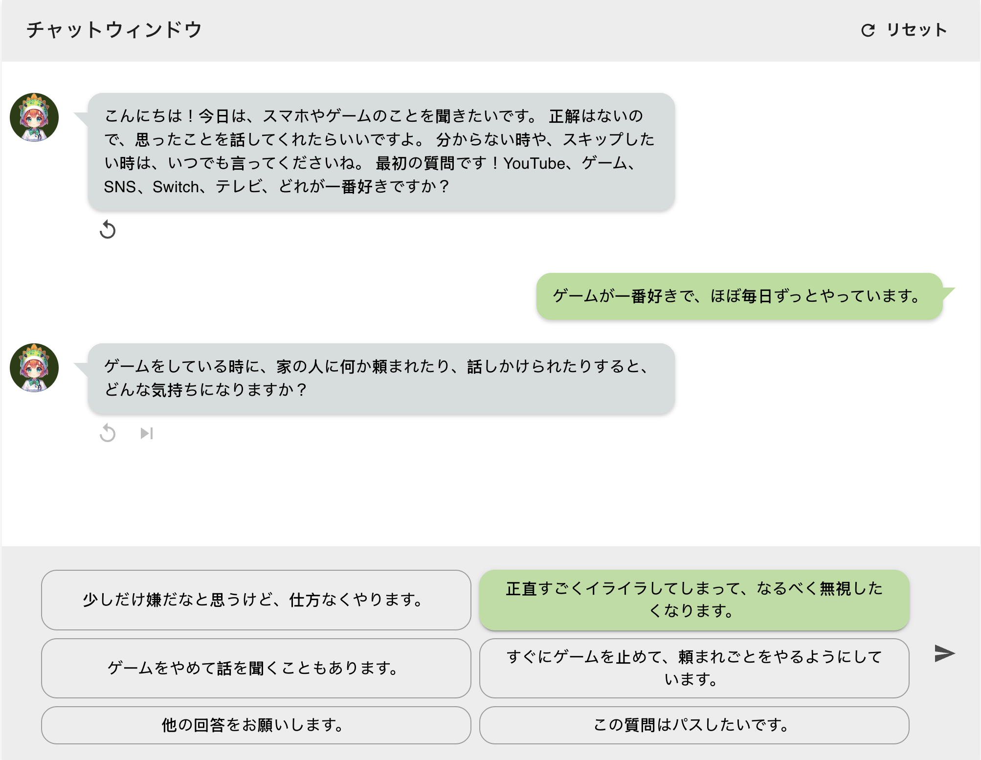Click the replay icon under second bot message
981x760 pixels.
[x=108, y=433]
